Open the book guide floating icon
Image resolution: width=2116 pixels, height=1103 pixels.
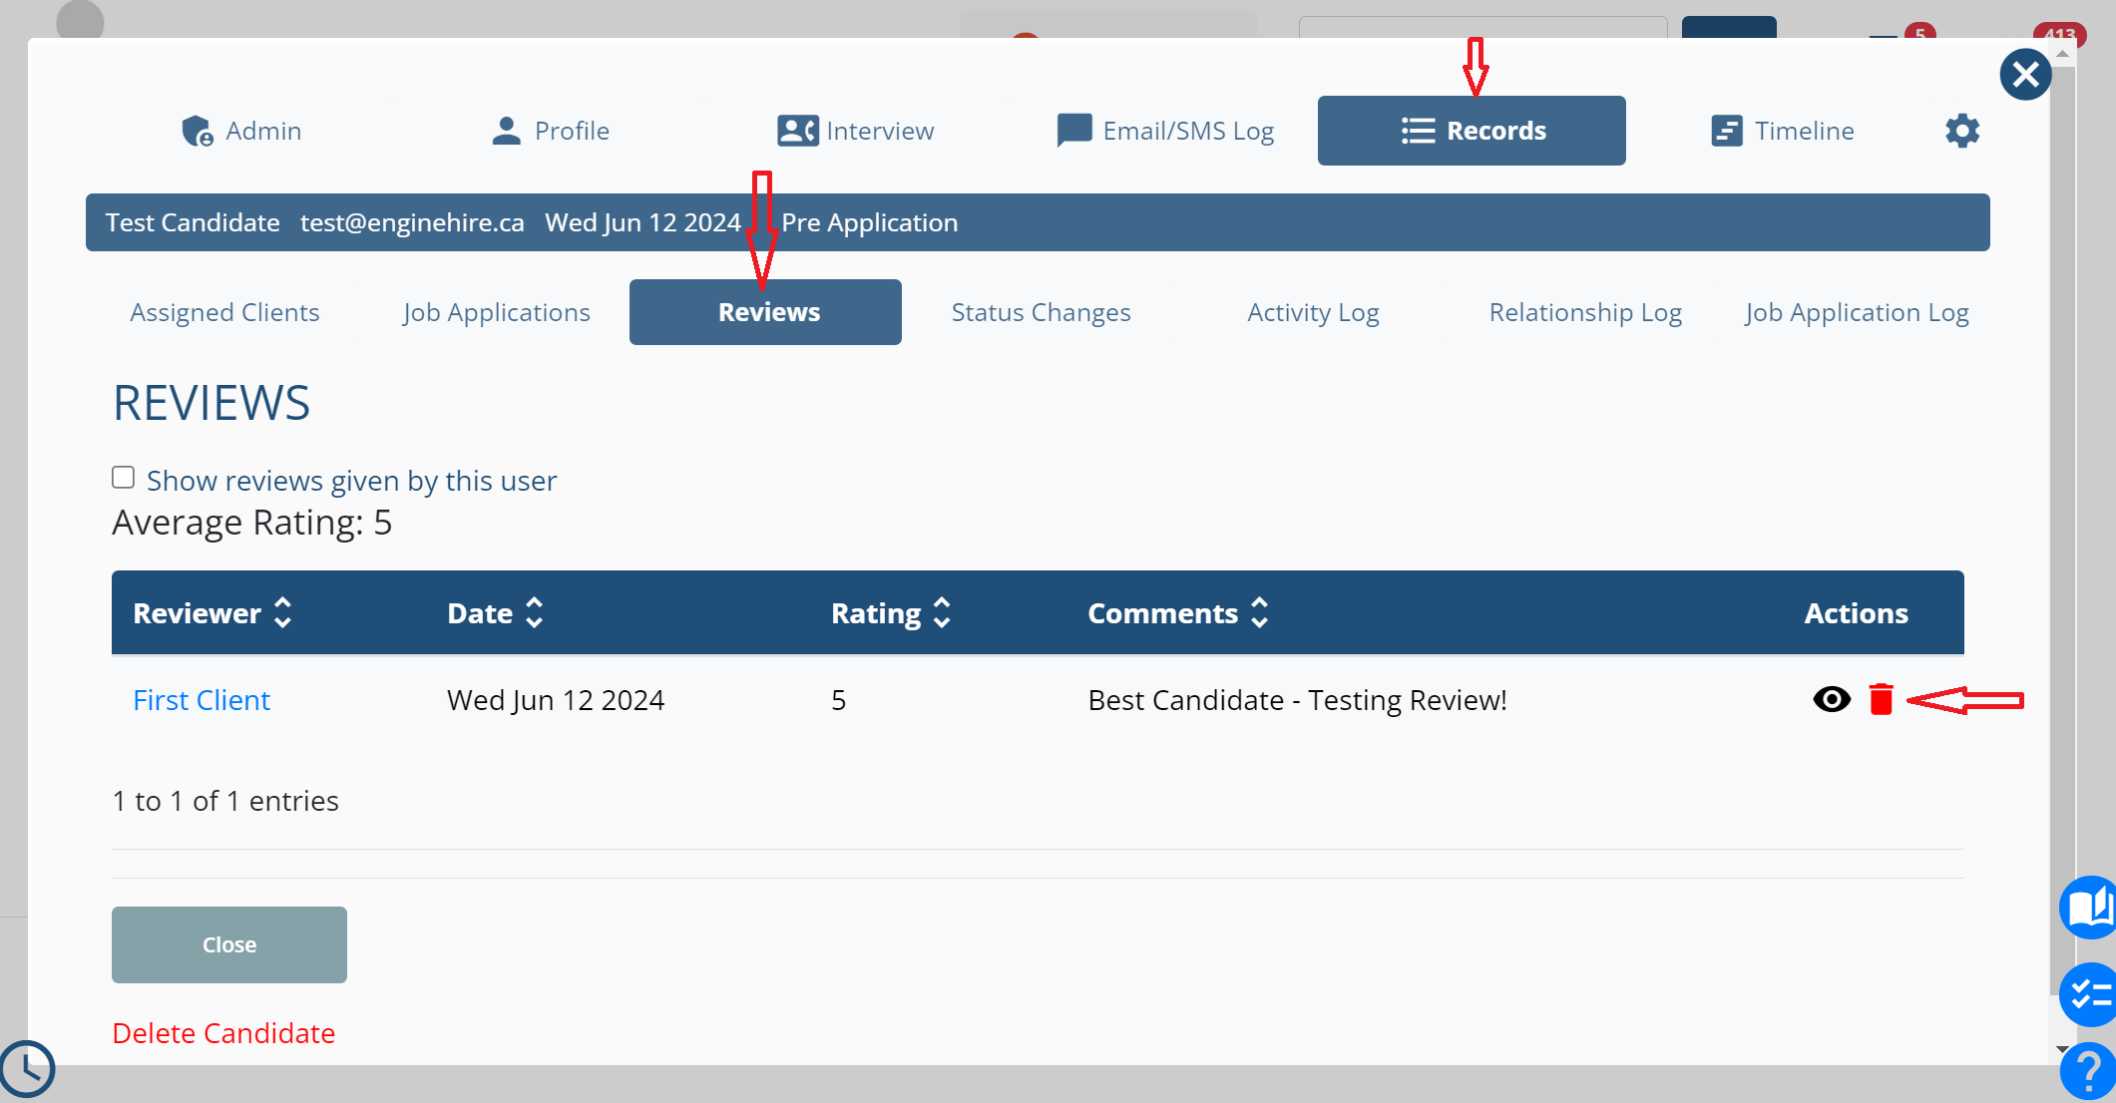tap(2088, 908)
